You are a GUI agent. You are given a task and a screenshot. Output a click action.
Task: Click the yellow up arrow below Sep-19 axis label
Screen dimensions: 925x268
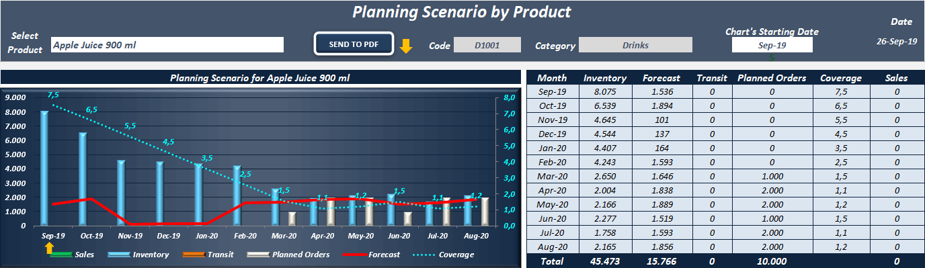point(50,249)
